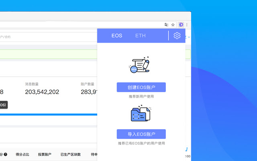Click the 消息数量 label
This screenshot has height=161, width=257.
pyautogui.click(x=32, y=84)
